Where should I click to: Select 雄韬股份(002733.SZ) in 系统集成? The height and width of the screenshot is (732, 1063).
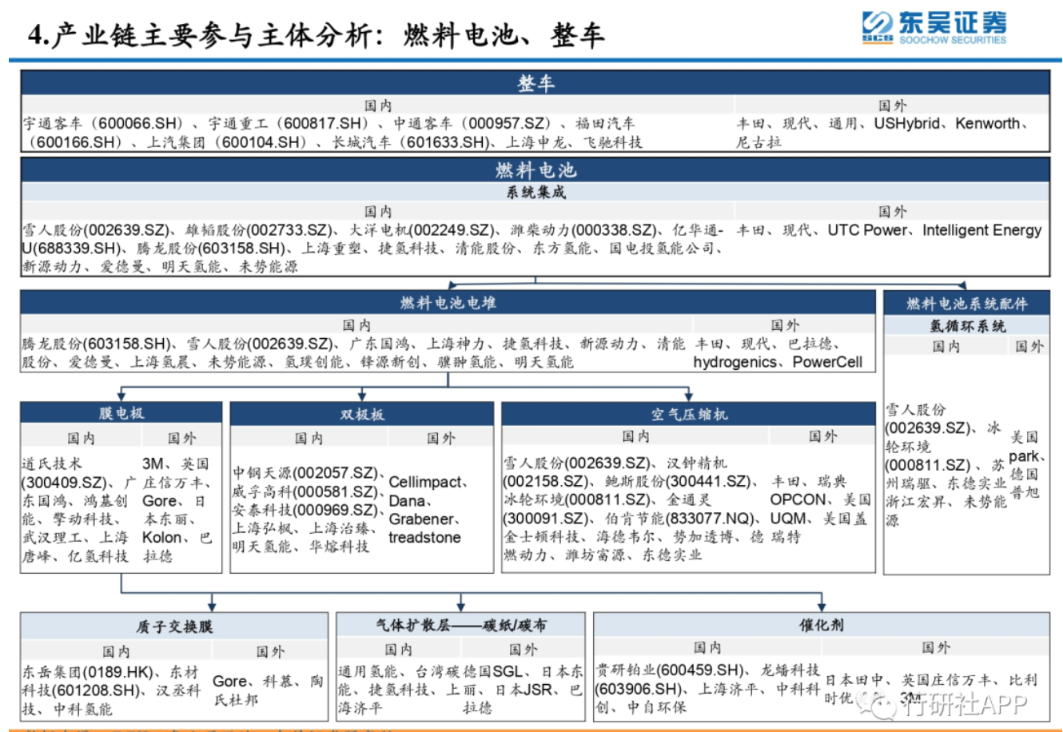(x=257, y=230)
